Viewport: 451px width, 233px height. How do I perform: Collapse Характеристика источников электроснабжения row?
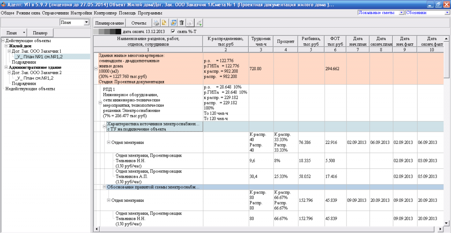[105, 126]
